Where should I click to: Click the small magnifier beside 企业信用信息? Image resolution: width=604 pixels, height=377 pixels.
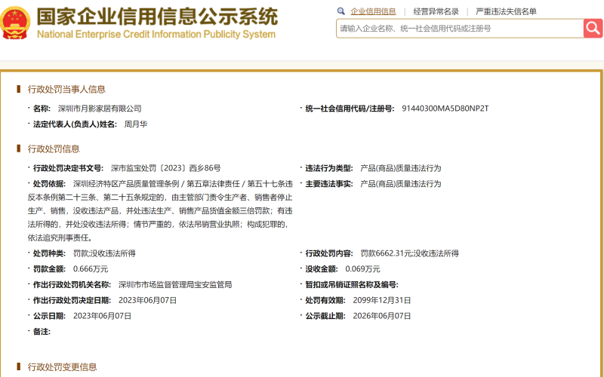pyautogui.click(x=341, y=11)
